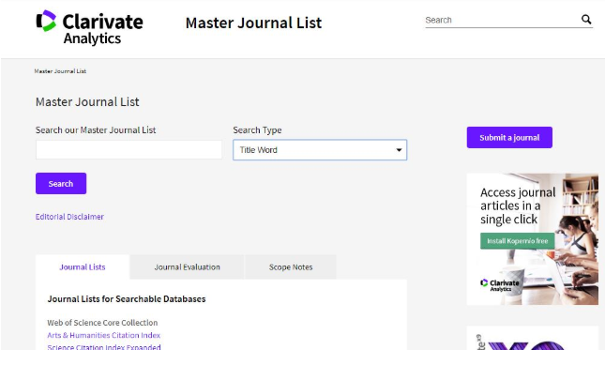Click the Install Kopernio free button
This screenshot has width=605, height=365.
click(x=517, y=241)
